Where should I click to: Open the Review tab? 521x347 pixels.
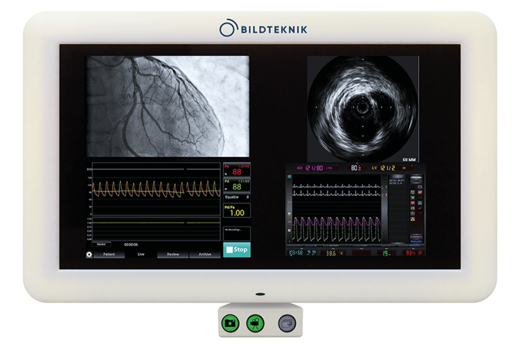point(173,254)
